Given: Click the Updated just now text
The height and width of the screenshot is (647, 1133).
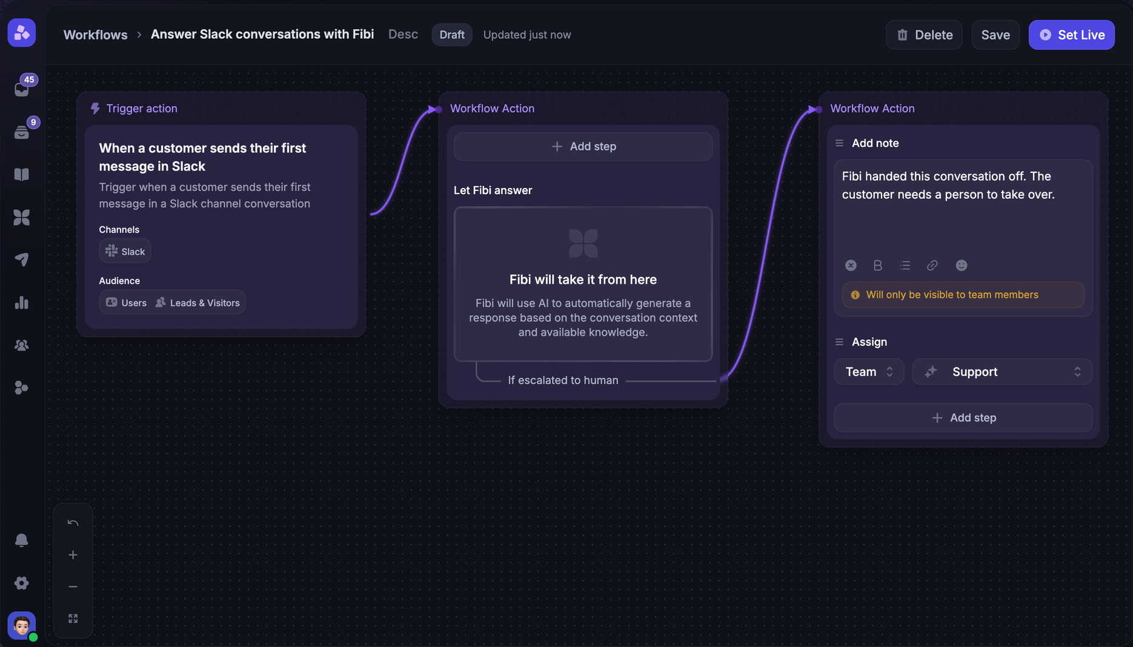Looking at the screenshot, I should [527, 35].
